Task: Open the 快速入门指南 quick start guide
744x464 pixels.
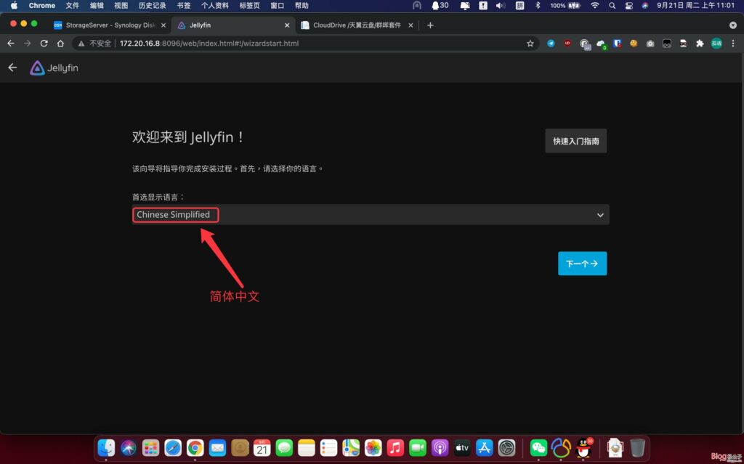Action: (x=575, y=141)
